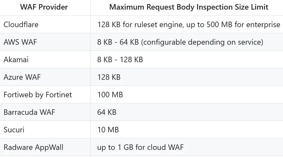Click the up to 1 GB cloud WAF text
The width and height of the screenshot is (283, 157).
pyautogui.click(x=141, y=147)
